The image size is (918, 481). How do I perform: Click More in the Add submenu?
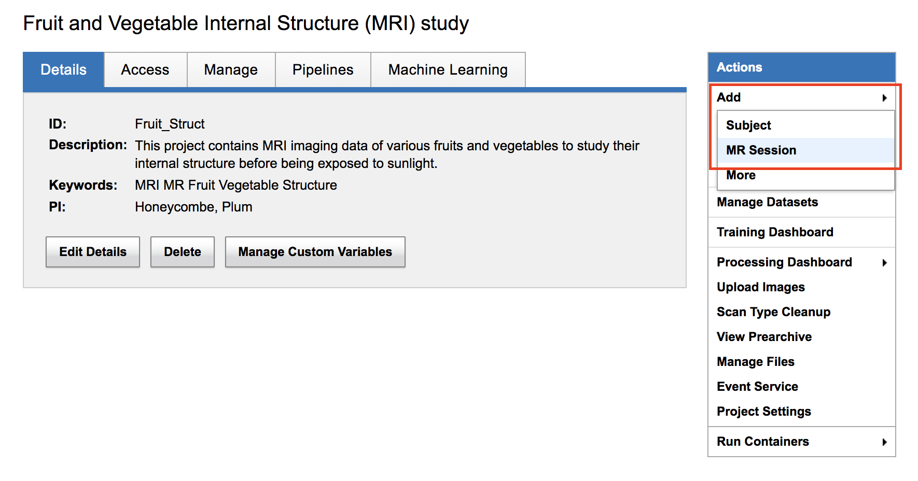click(741, 175)
